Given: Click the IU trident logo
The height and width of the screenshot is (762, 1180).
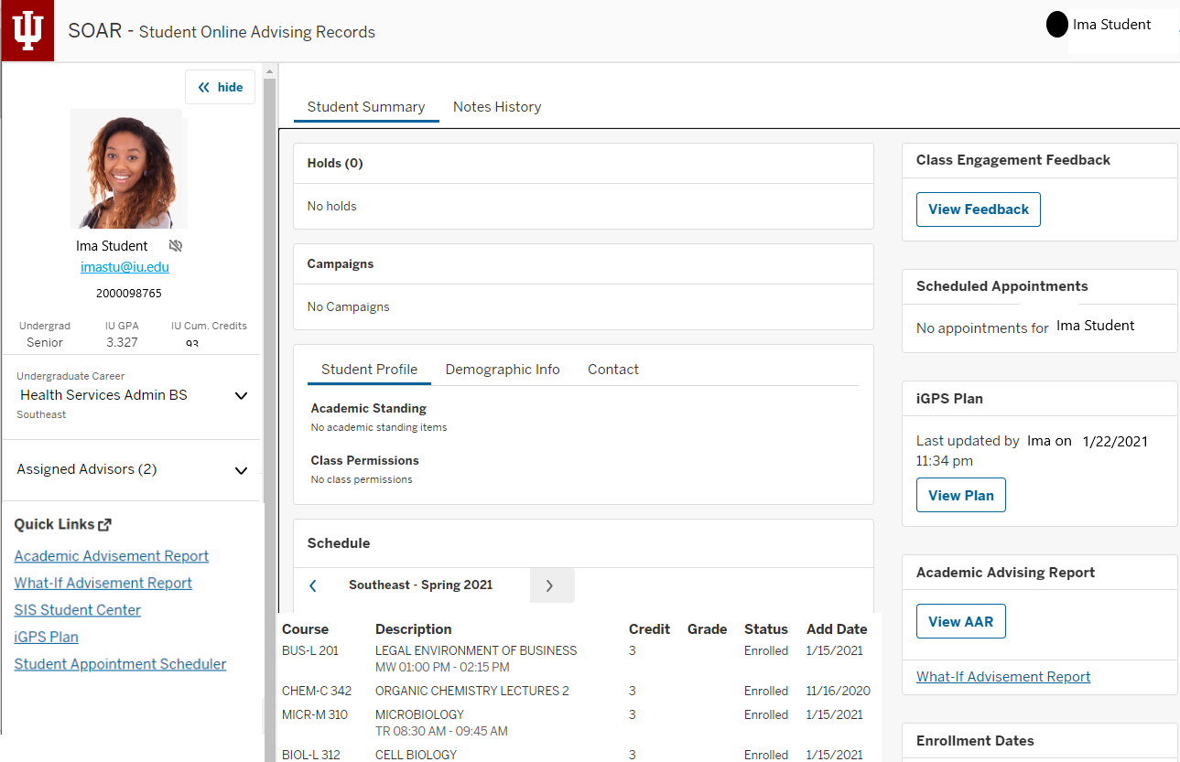Looking at the screenshot, I should pyautogui.click(x=27, y=31).
